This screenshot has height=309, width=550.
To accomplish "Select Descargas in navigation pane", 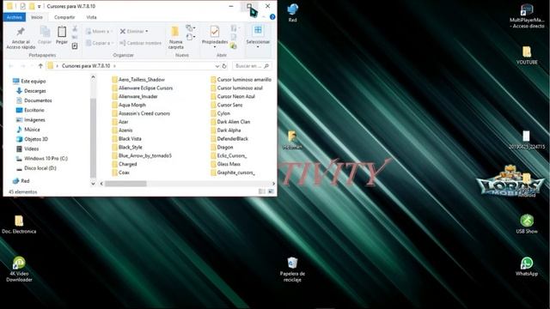I will (x=31, y=91).
